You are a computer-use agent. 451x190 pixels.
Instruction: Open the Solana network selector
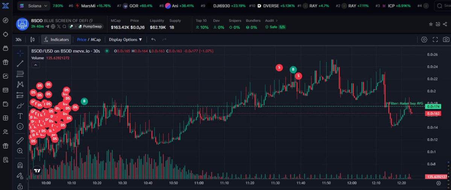pos(33,6)
